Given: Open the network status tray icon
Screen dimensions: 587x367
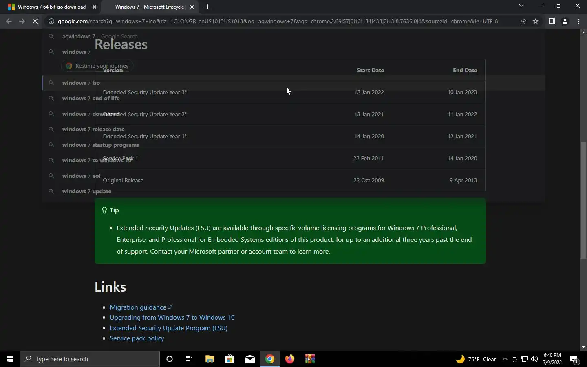Looking at the screenshot, I should (525, 359).
